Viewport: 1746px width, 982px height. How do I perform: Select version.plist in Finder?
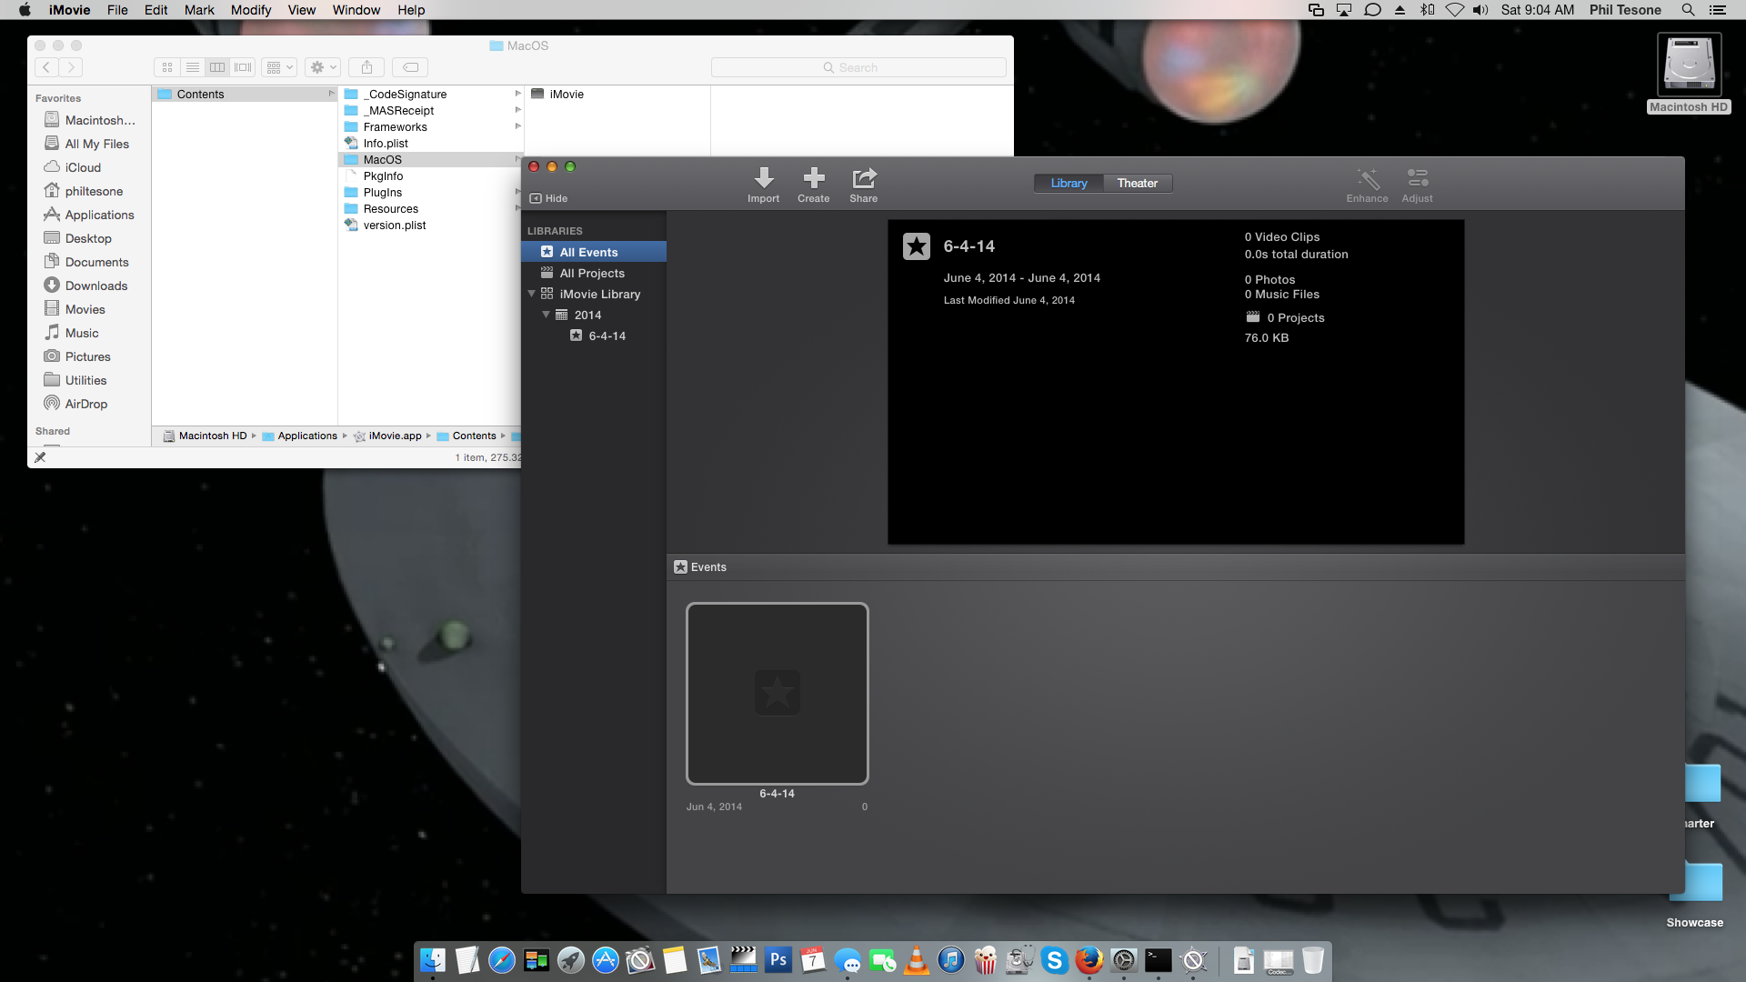point(432,225)
